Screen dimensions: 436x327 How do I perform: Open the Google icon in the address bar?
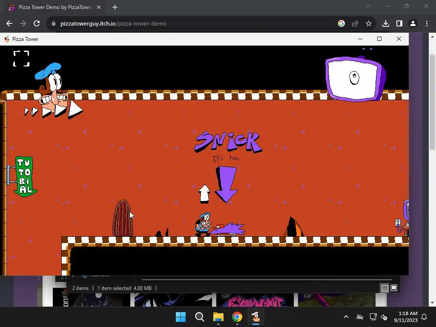pyautogui.click(x=341, y=24)
